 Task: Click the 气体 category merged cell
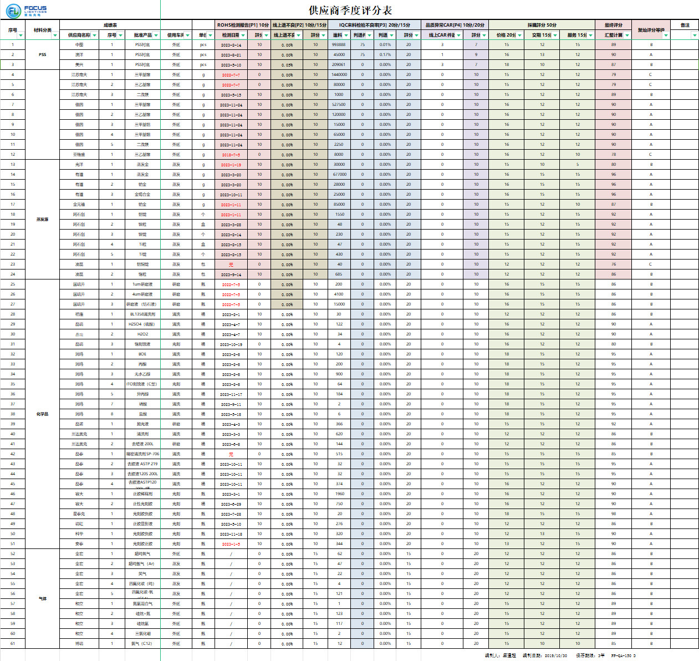click(43, 599)
